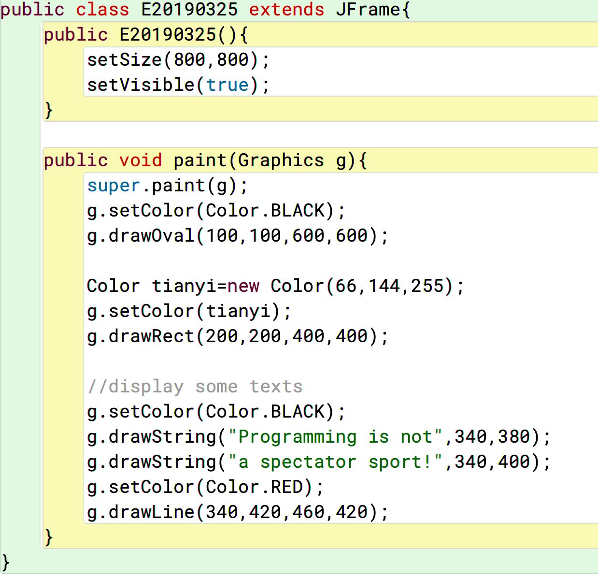Click the string "a spectator sport!"
598x578 pixels.
tap(335, 462)
